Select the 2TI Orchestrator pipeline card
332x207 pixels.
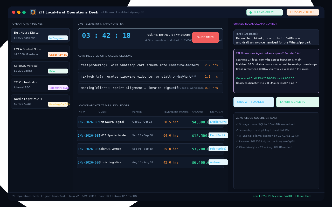click(40, 85)
